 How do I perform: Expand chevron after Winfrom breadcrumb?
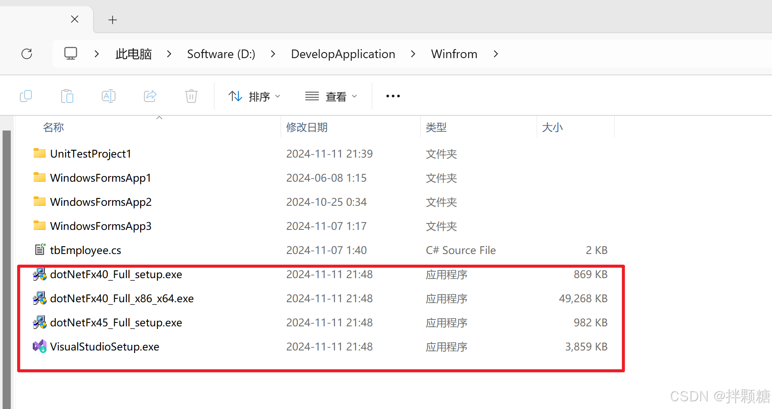coord(496,54)
